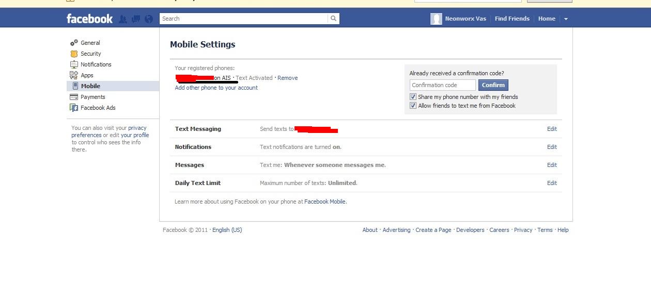Edit Text Messaging setting

point(552,129)
